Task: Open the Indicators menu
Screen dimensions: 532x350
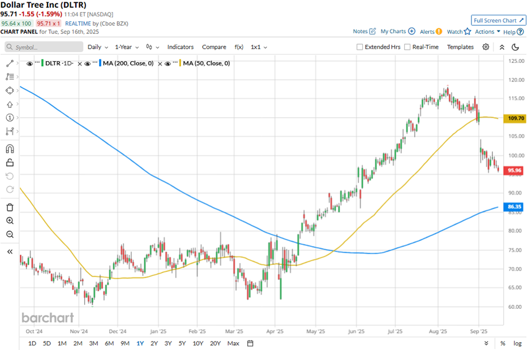Action: pyautogui.click(x=180, y=47)
